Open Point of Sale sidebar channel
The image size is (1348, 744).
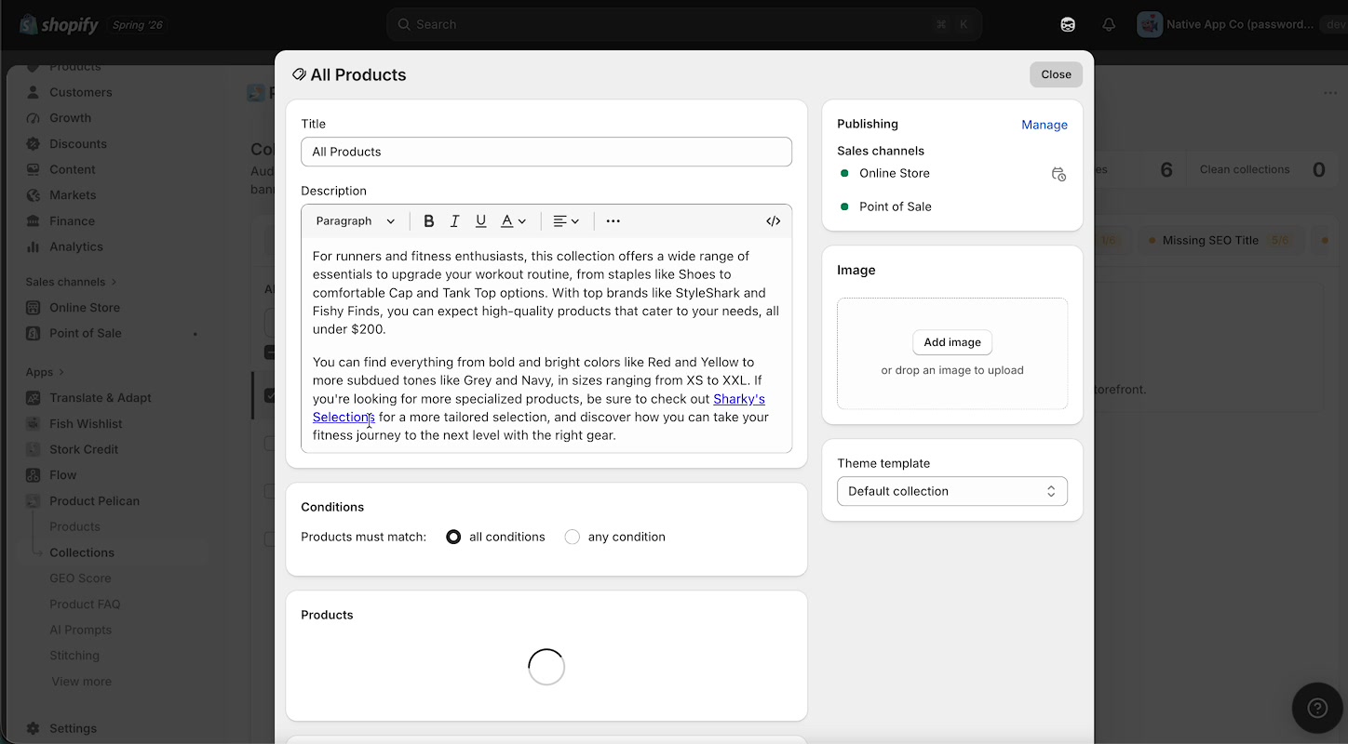click(86, 333)
